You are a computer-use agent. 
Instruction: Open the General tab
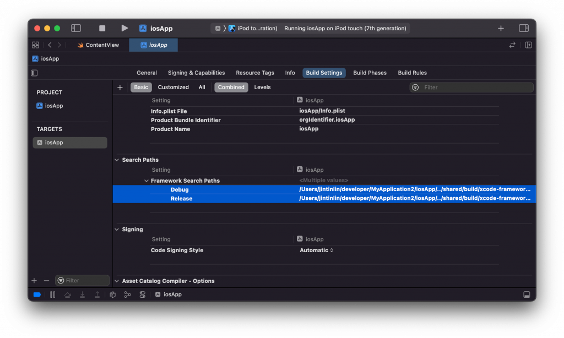coord(147,73)
